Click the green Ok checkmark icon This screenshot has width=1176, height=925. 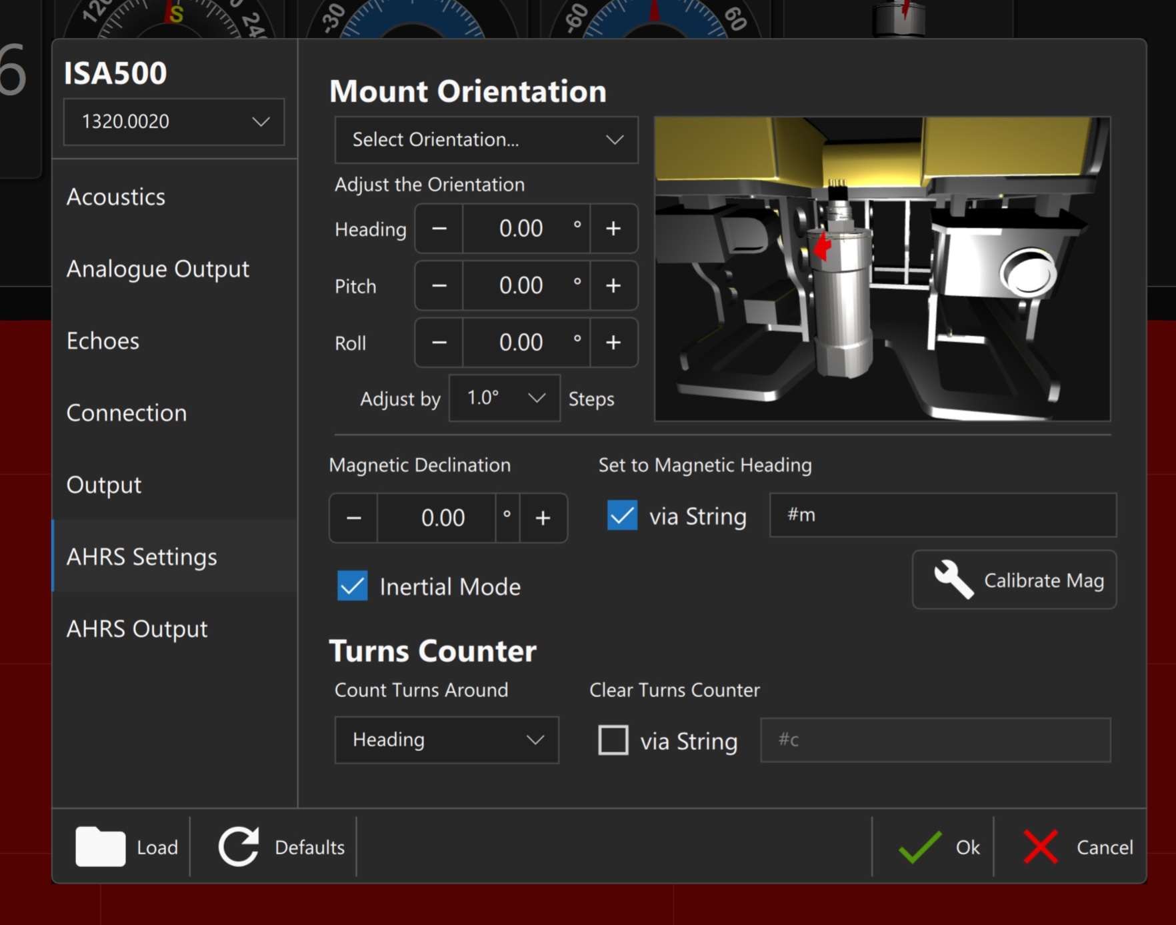coord(920,847)
